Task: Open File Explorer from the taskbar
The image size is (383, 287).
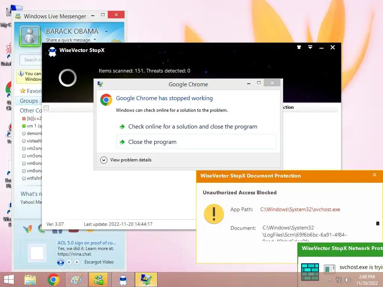Action: click(30, 280)
